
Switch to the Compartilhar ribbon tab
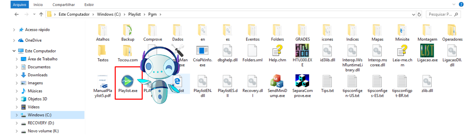coord(63,5)
